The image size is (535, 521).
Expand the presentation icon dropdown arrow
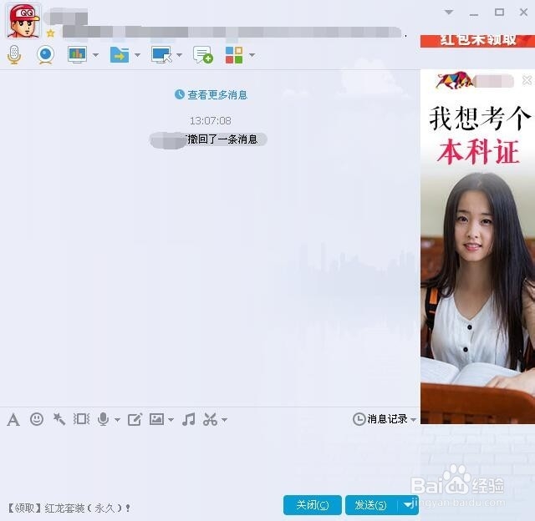point(96,55)
